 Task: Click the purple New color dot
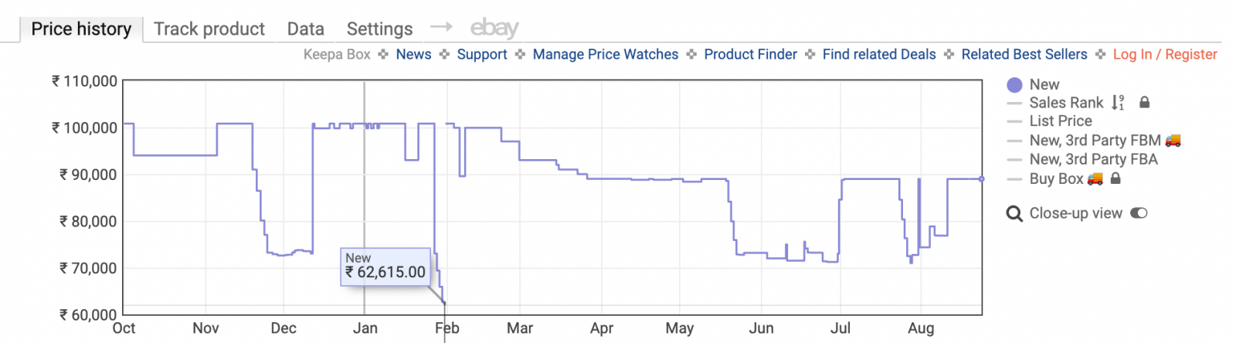tap(1014, 85)
